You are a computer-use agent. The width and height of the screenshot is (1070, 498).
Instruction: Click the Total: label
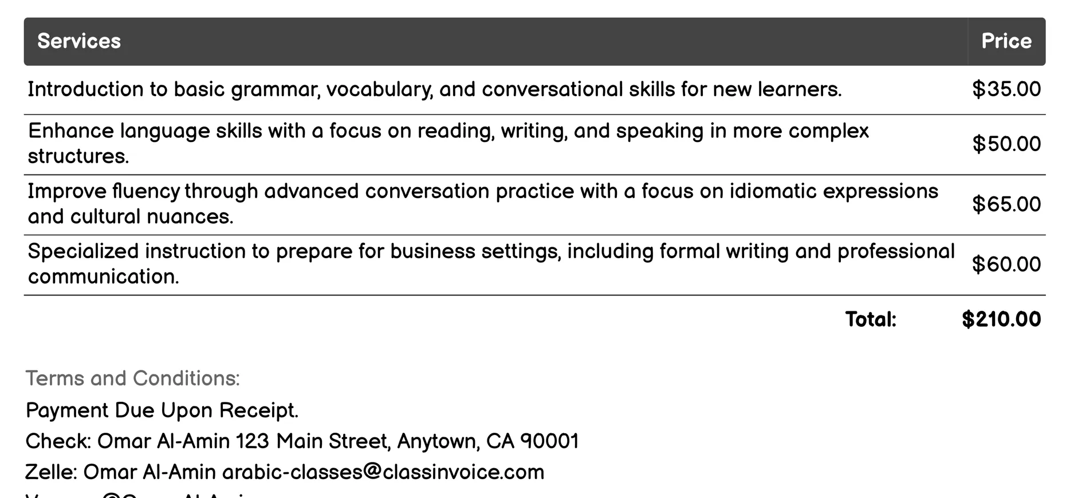tap(870, 319)
